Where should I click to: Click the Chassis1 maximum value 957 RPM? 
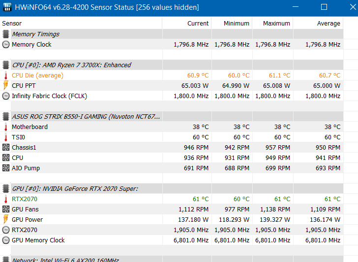(x=278, y=147)
